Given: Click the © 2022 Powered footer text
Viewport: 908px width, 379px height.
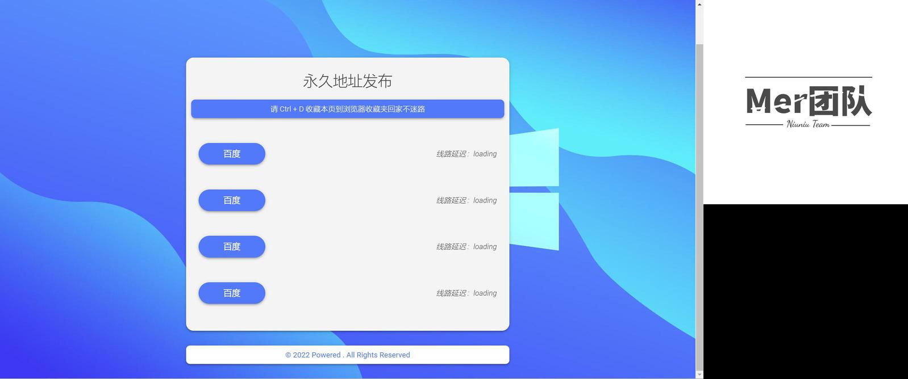Looking at the screenshot, I should pyautogui.click(x=348, y=355).
